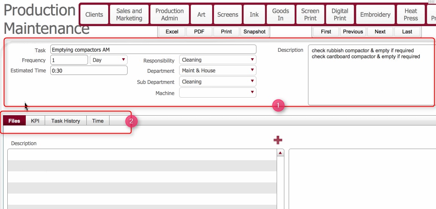Expand the Responsibility dropdown
The width and height of the screenshot is (436, 209).
217,60
